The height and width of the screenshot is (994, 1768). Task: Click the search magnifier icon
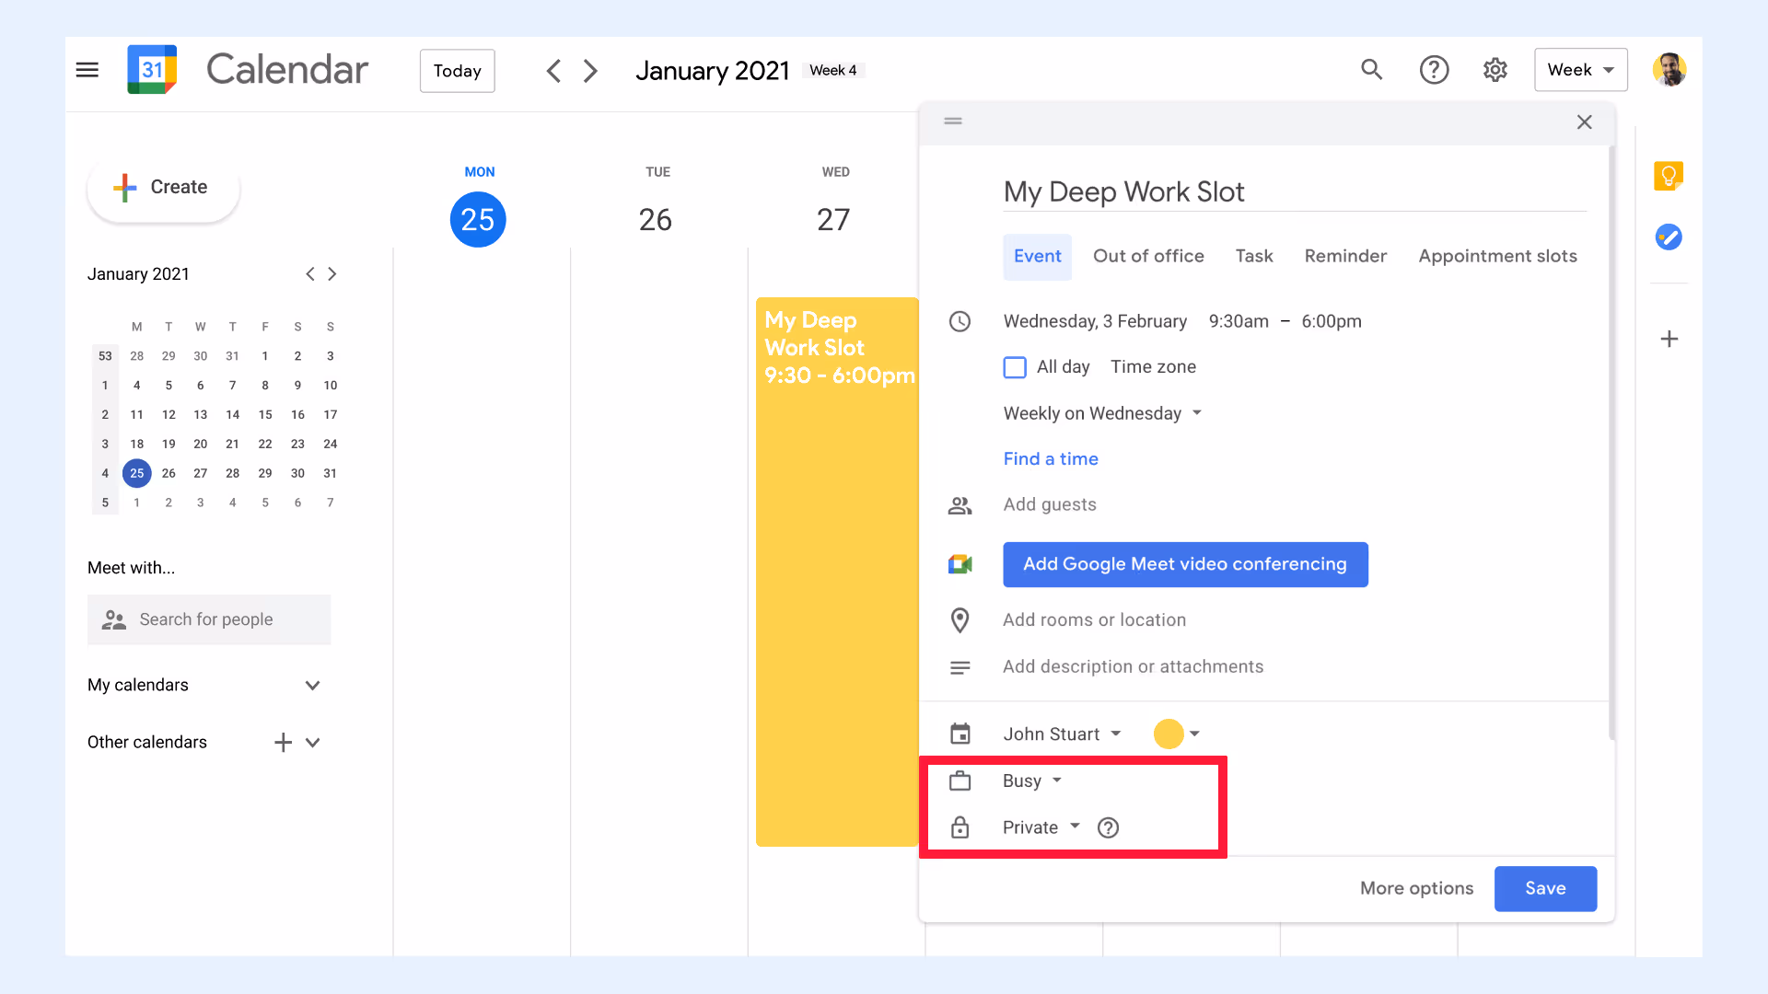(1372, 70)
